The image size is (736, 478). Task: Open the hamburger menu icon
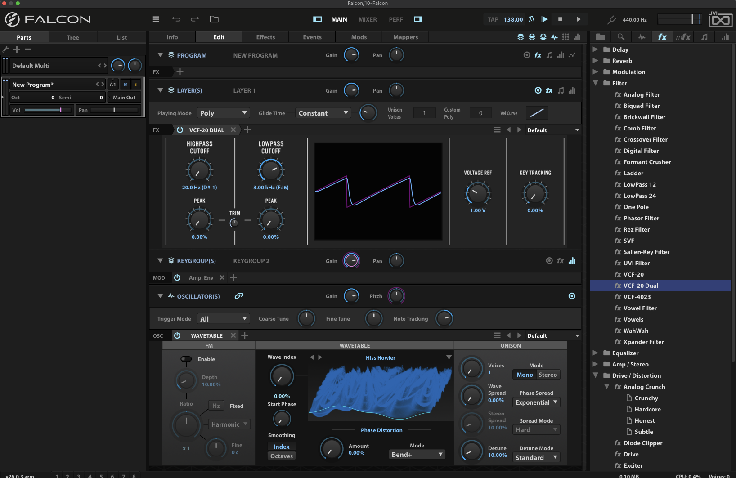156,19
